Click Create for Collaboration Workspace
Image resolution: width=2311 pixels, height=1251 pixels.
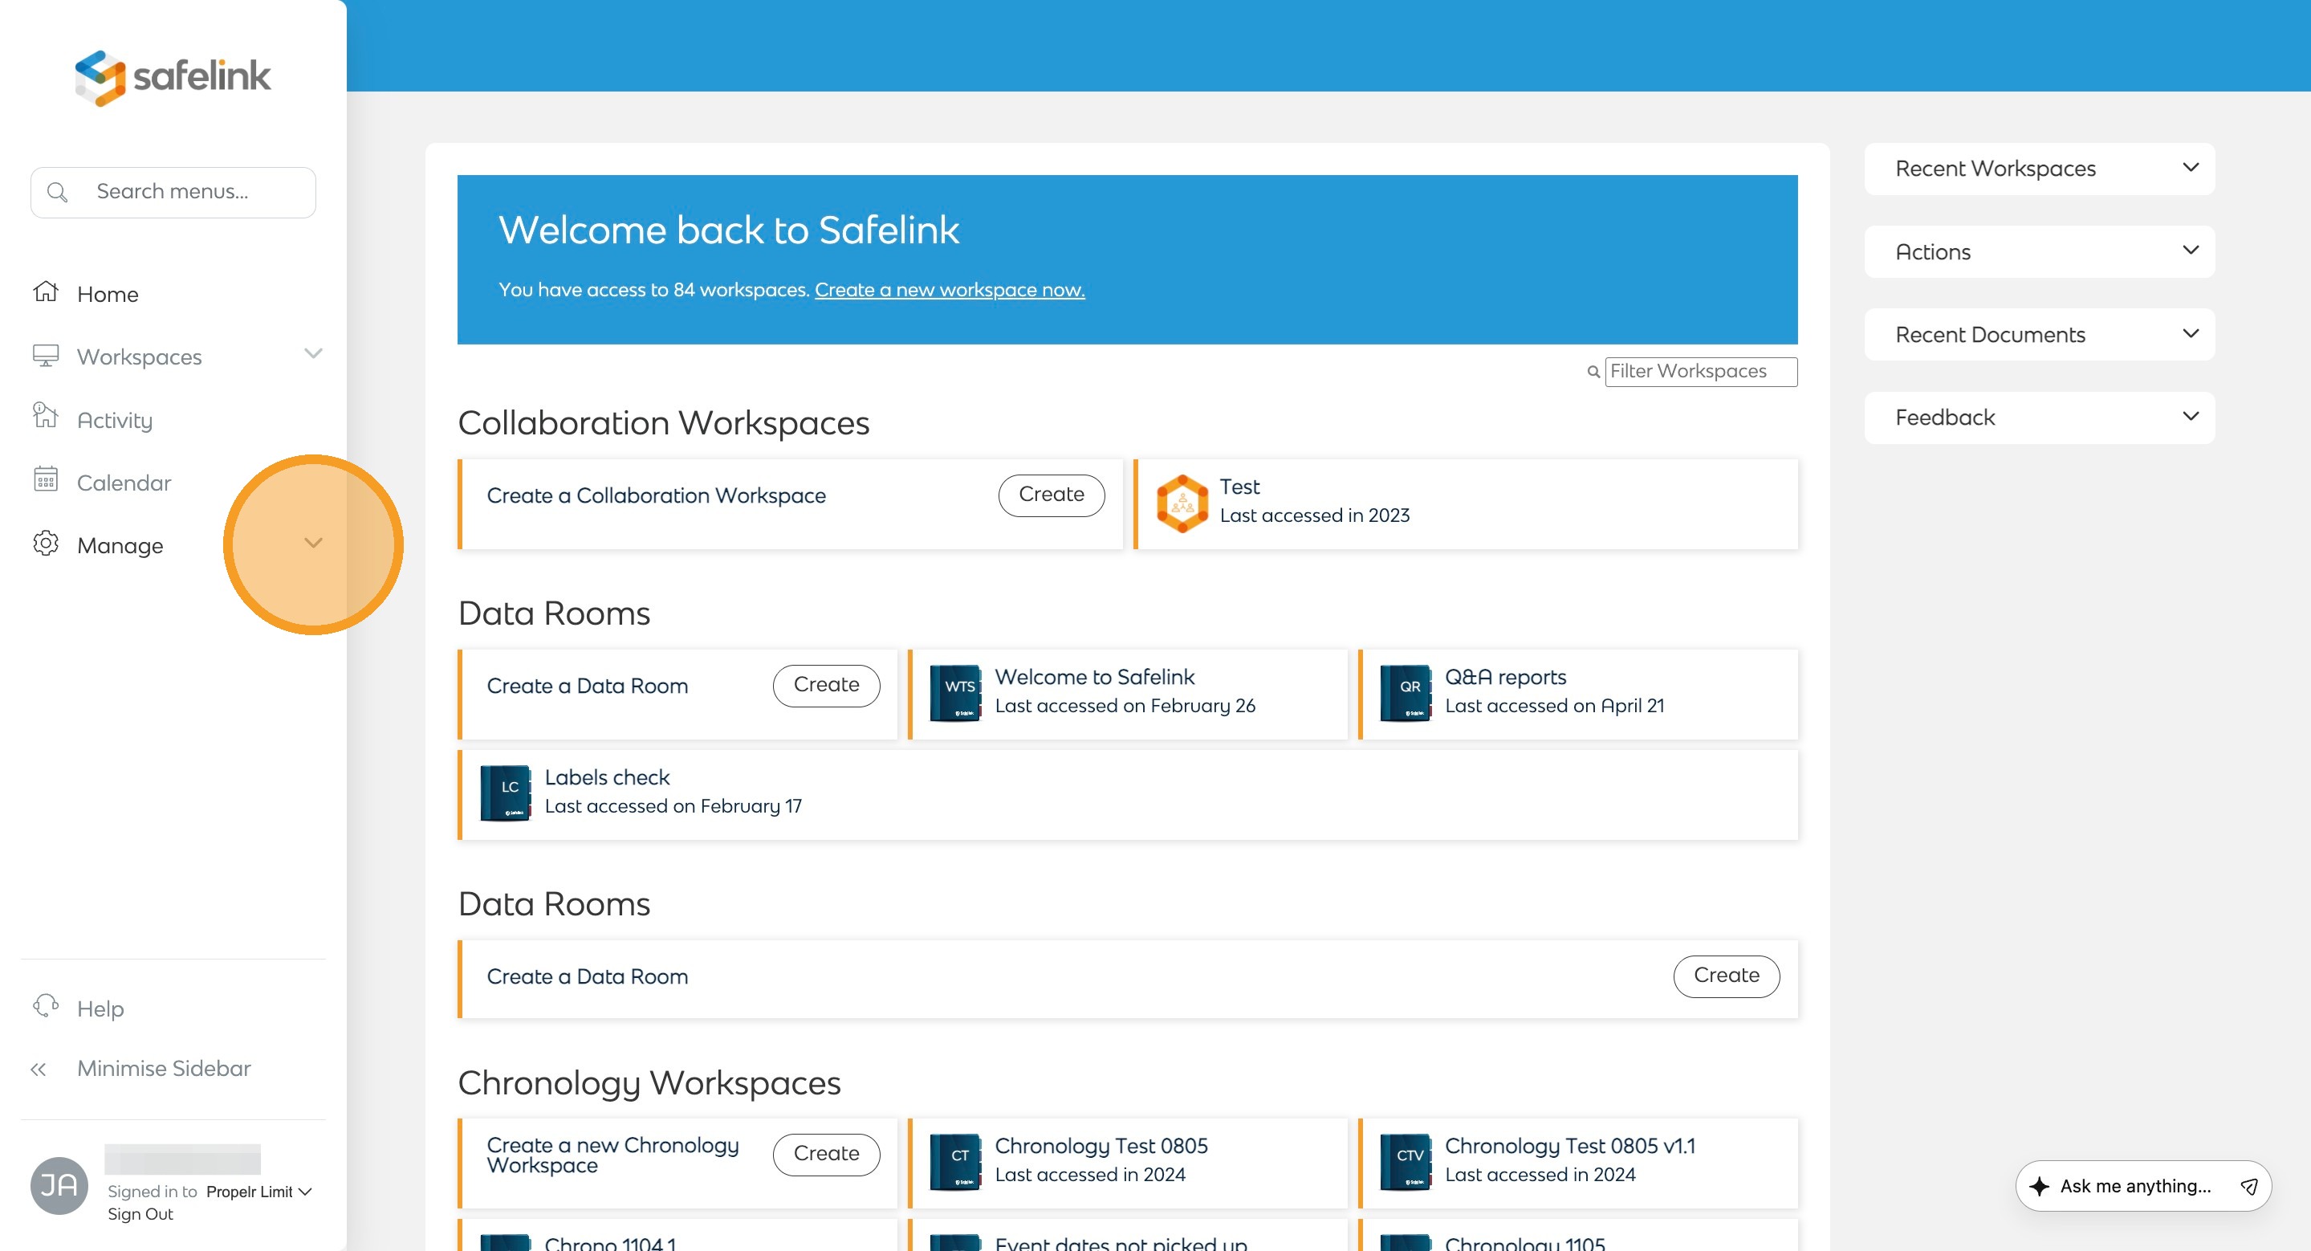click(x=1051, y=495)
